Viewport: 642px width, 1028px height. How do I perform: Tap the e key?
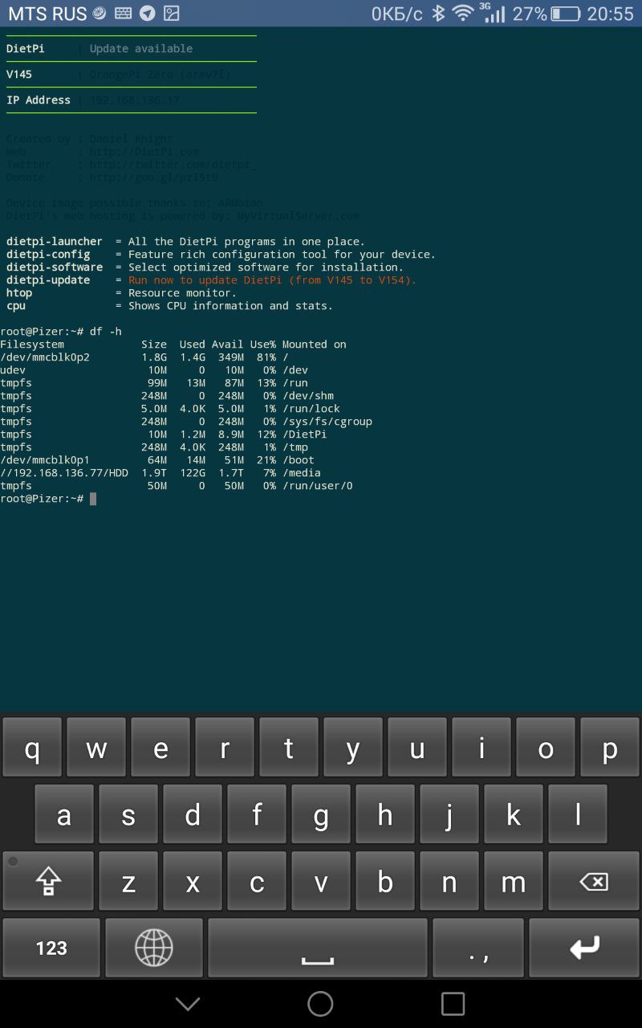[x=160, y=748]
